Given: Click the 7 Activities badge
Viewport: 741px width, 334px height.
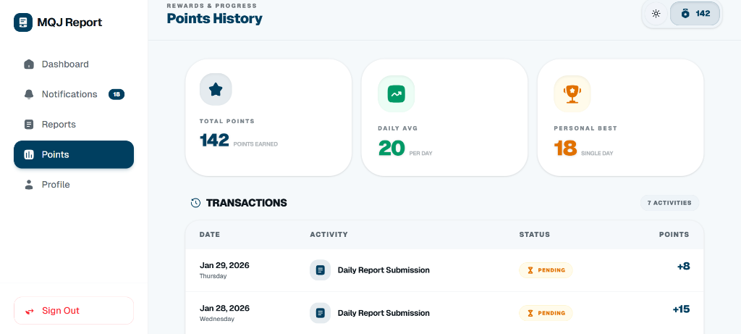Looking at the screenshot, I should coord(669,203).
